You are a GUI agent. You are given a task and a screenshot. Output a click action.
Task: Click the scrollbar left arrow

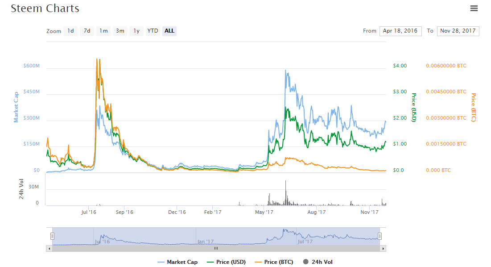click(49, 249)
